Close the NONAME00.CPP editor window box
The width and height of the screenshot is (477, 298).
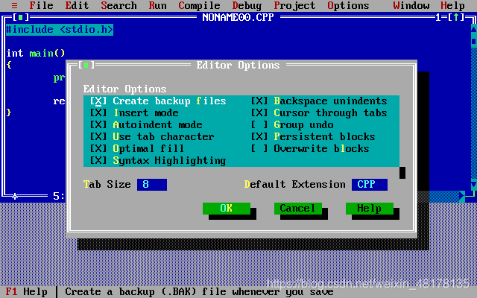click(x=20, y=17)
